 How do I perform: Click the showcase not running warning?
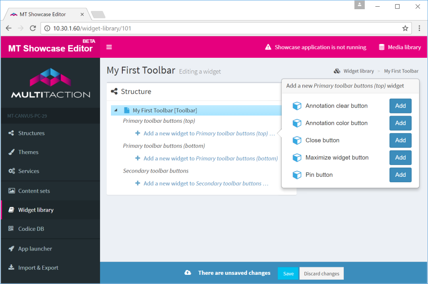315,47
